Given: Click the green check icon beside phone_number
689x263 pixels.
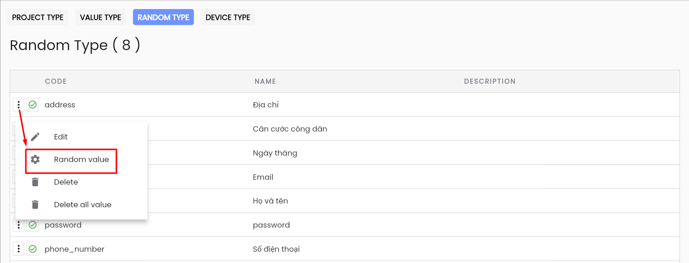Looking at the screenshot, I should (33, 249).
